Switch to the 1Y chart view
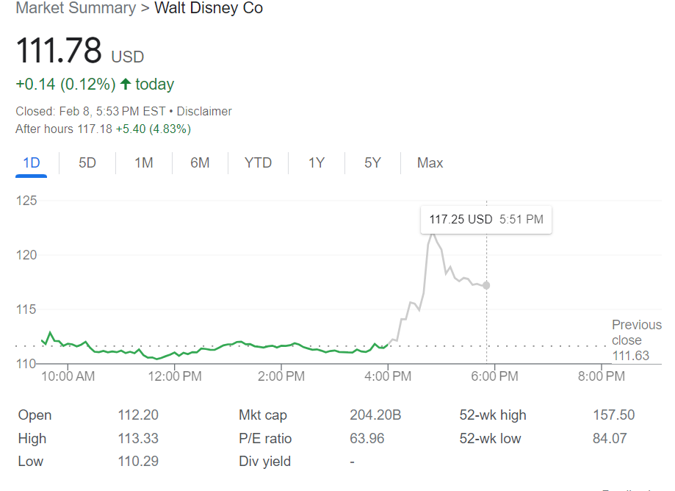 pos(317,163)
